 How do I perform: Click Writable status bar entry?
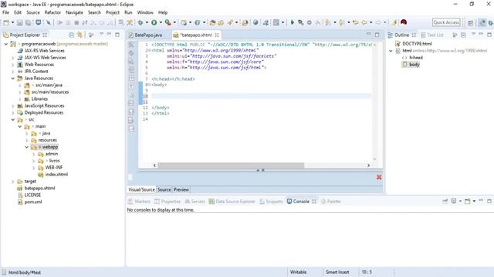click(x=298, y=272)
